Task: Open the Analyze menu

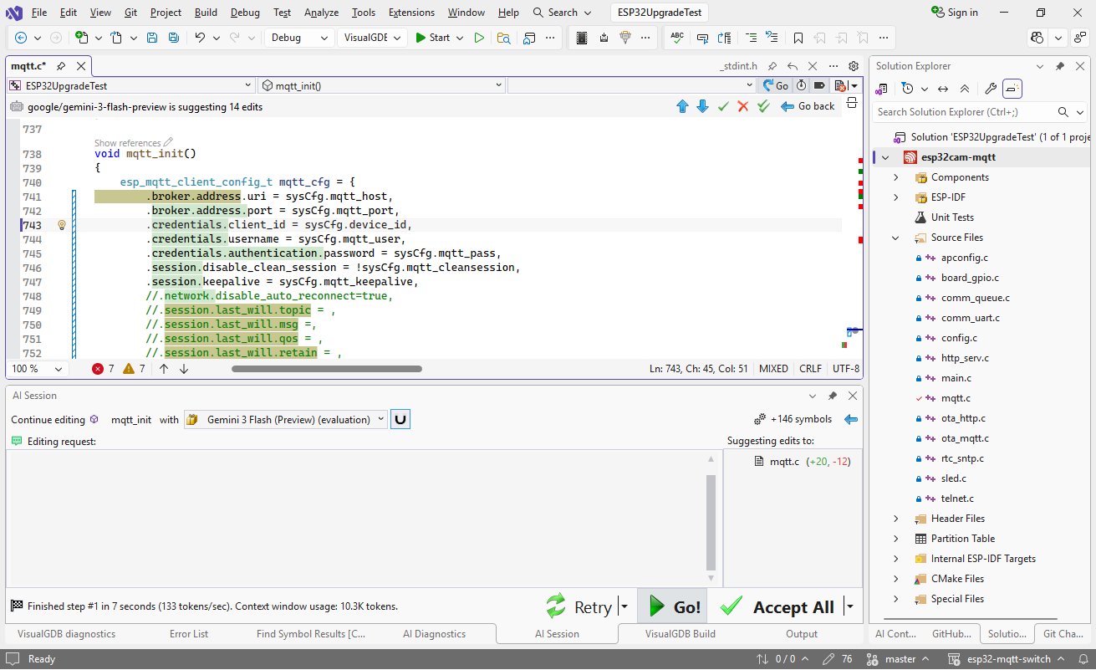Action: point(321,13)
